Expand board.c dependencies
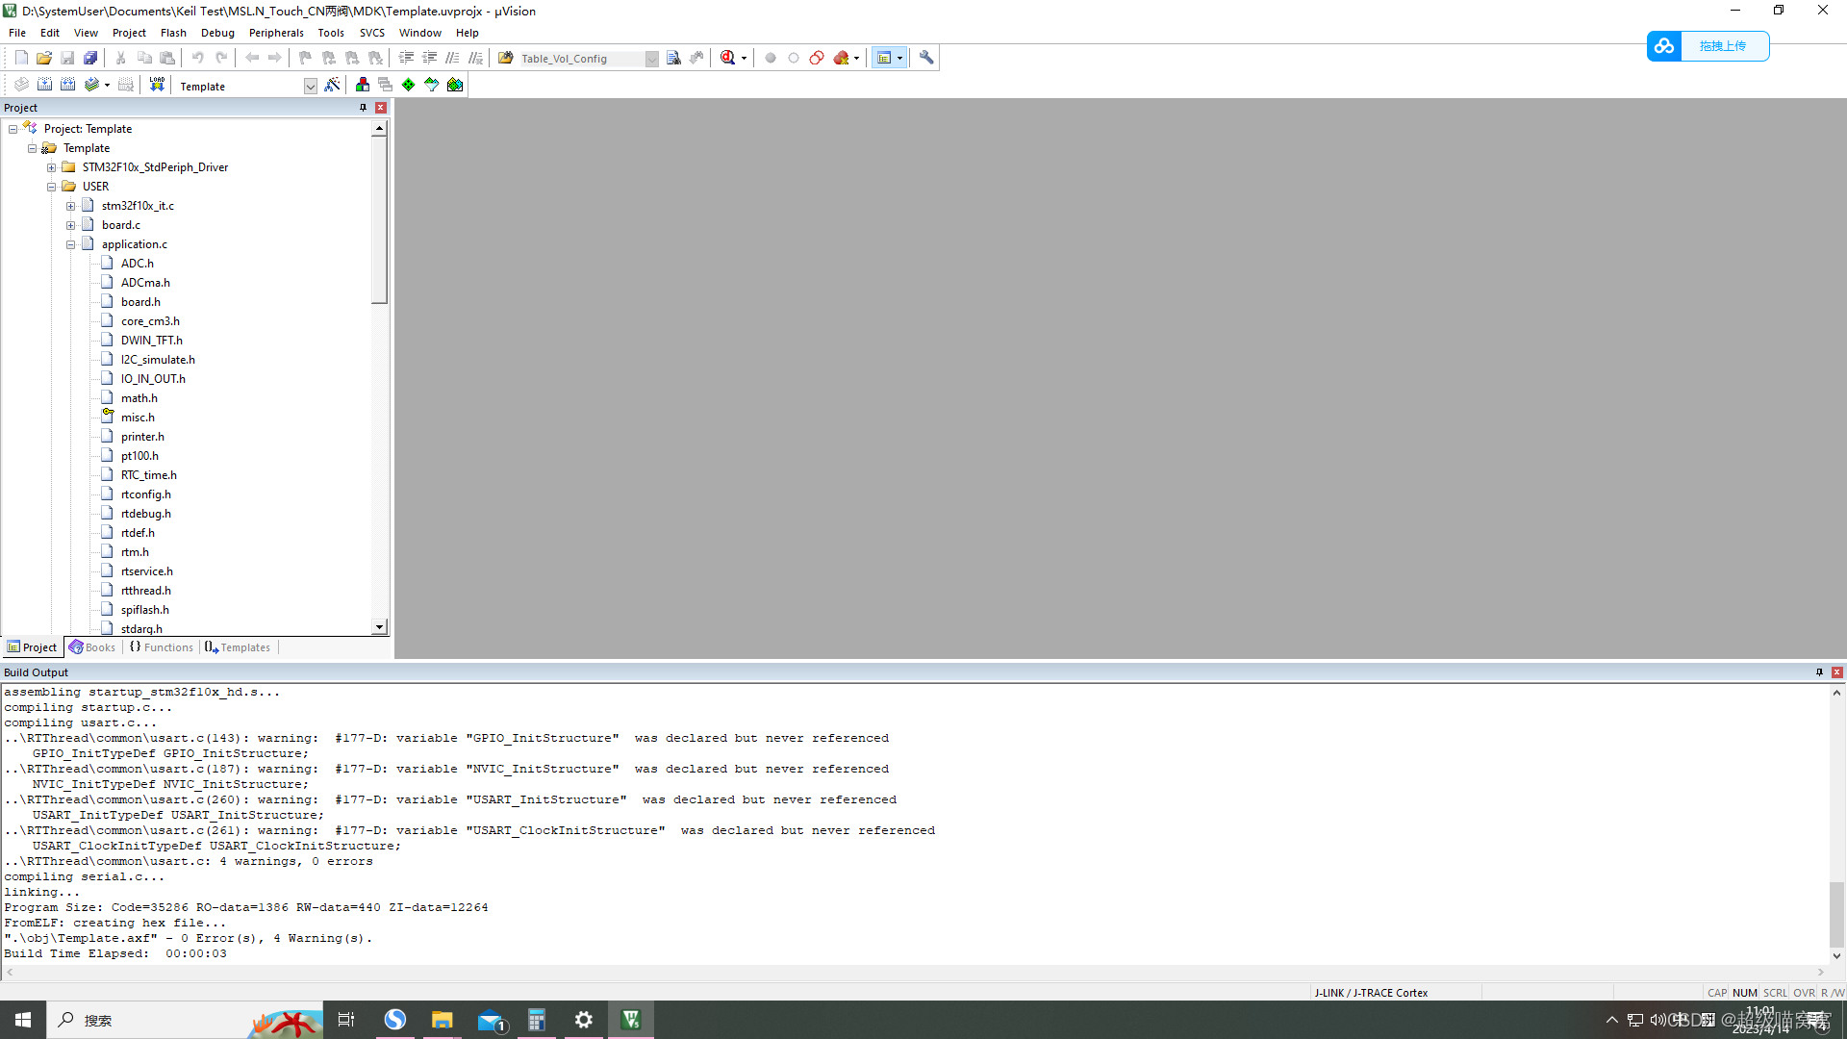The height and width of the screenshot is (1039, 1847). coord(71,225)
